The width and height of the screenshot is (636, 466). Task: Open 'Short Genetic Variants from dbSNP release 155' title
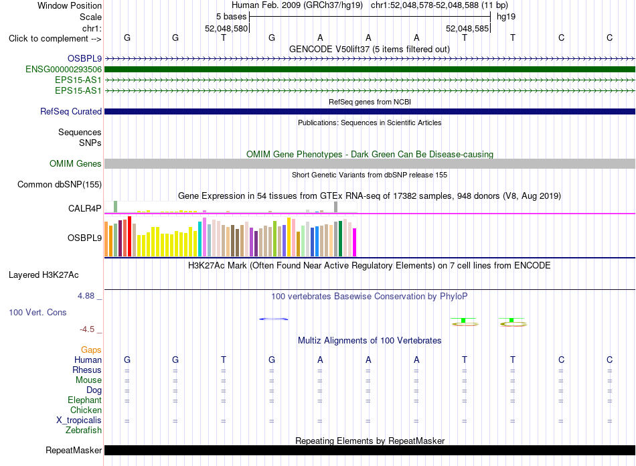point(370,175)
